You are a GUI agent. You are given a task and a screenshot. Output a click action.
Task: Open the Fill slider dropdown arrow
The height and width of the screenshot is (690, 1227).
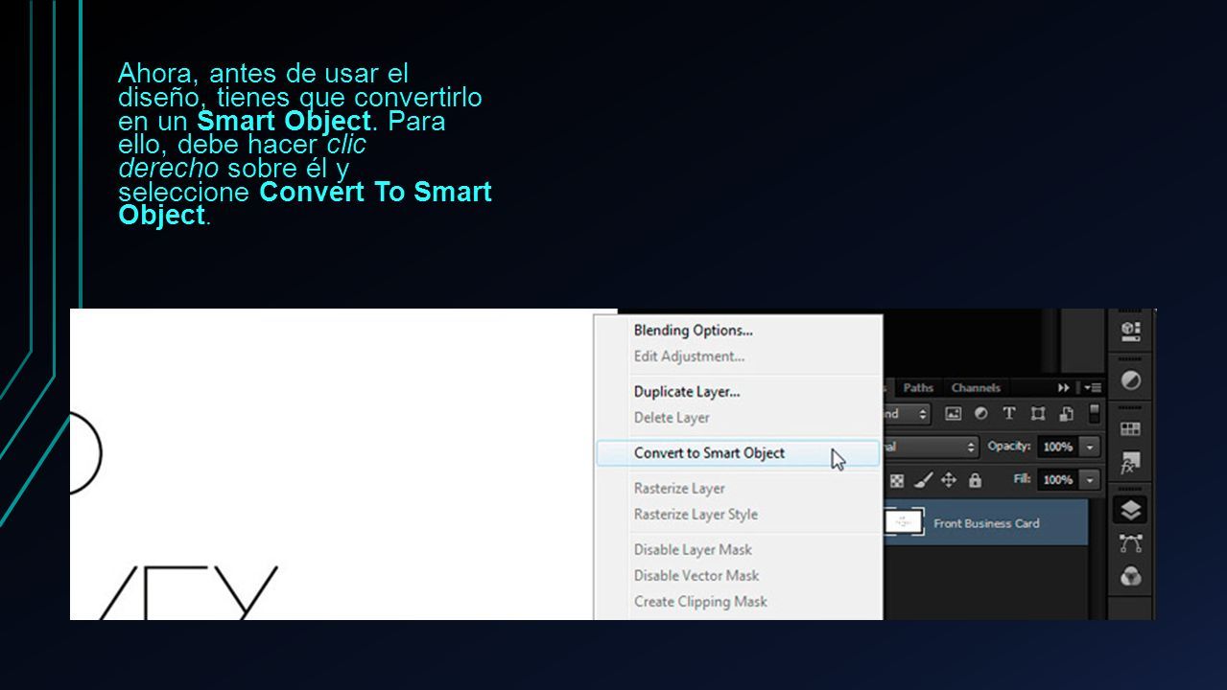point(1090,479)
